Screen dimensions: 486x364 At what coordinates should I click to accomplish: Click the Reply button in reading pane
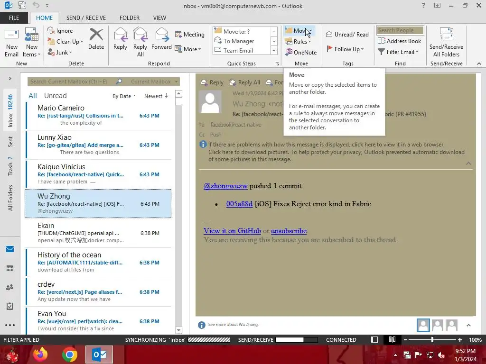tap(212, 82)
